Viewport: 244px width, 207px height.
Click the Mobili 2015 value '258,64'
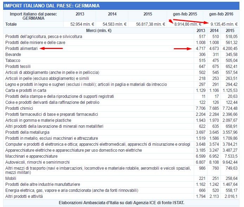pyautogui.click(x=232, y=178)
